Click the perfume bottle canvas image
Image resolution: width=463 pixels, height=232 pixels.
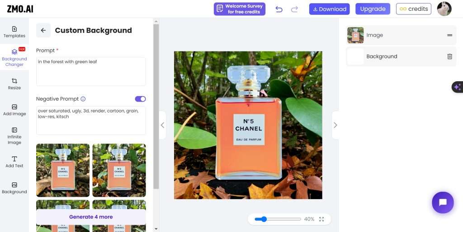tap(248, 125)
